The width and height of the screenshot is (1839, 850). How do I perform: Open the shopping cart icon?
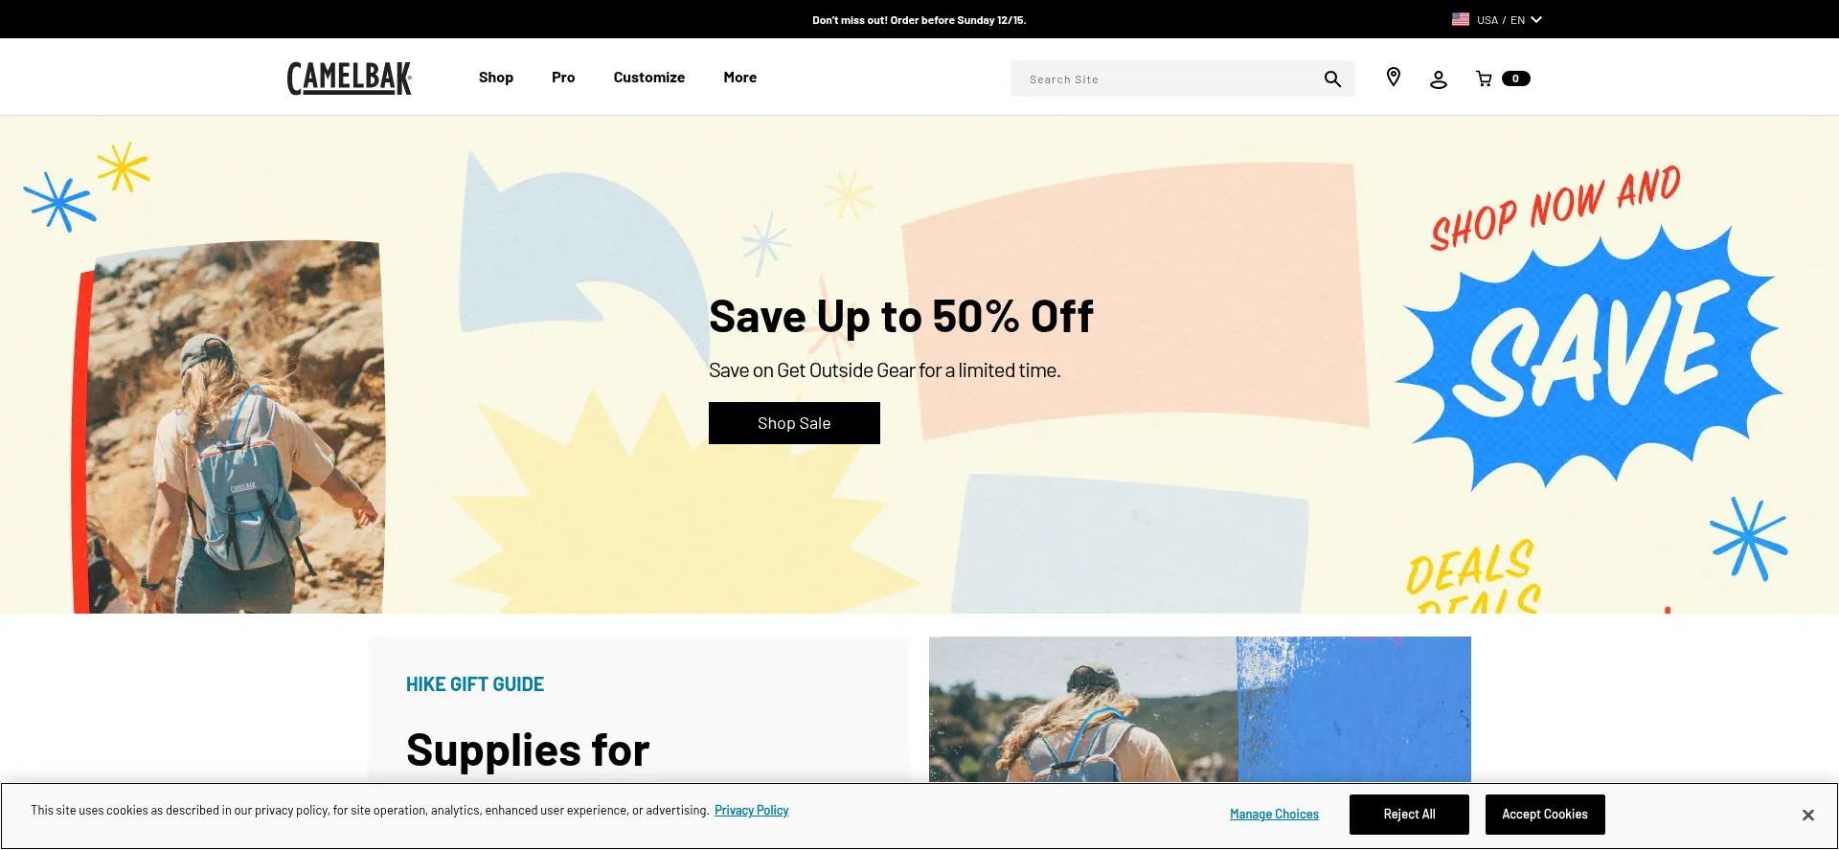1484,78
